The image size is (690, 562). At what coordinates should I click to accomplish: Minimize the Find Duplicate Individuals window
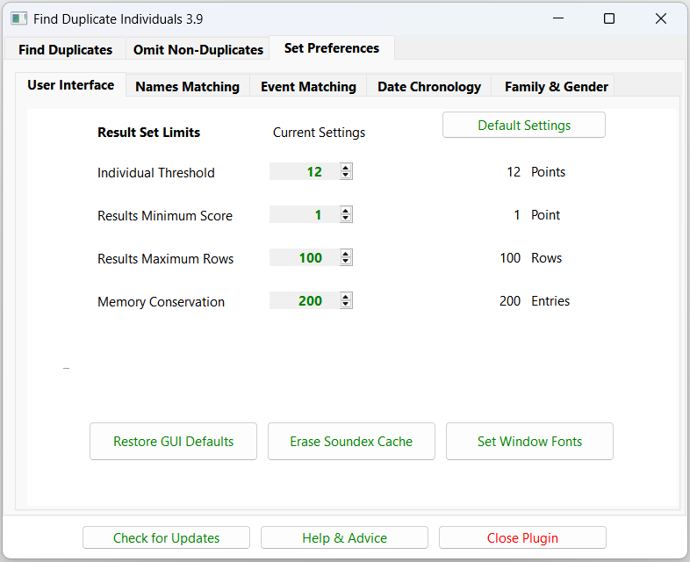(558, 18)
